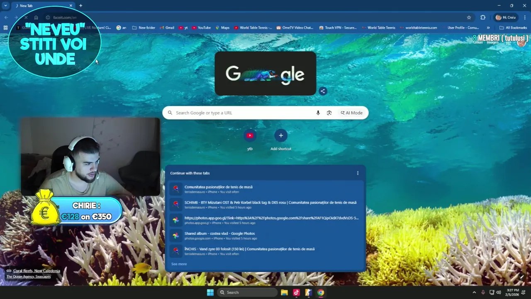Open the Windows Start menu
The image size is (531, 299).
[210, 292]
